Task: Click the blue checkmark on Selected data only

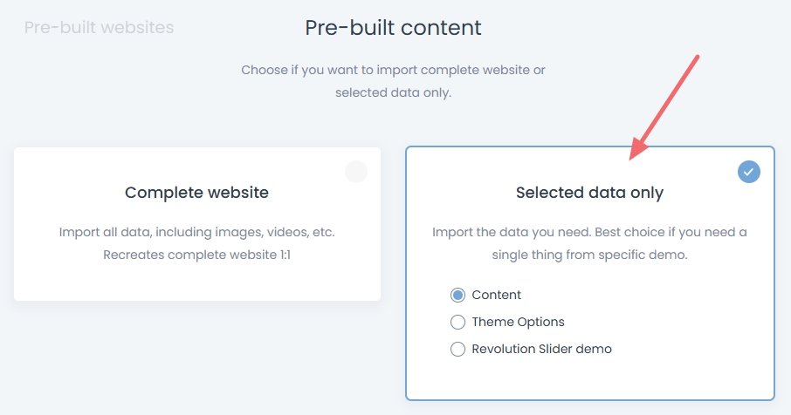Action: (749, 172)
